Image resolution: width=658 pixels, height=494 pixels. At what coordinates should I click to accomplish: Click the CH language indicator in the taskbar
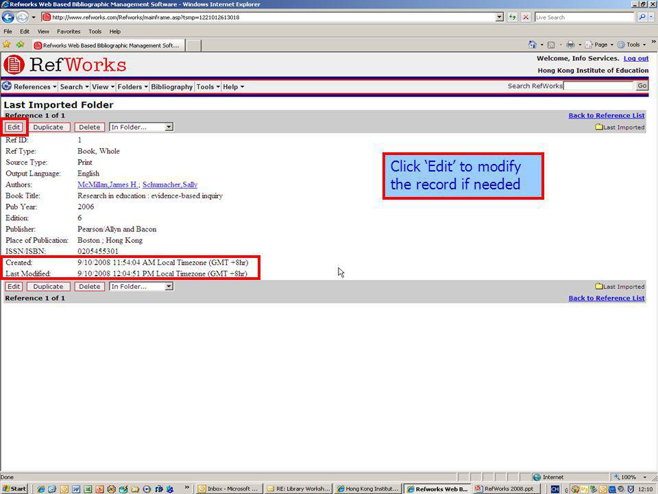coord(555,489)
